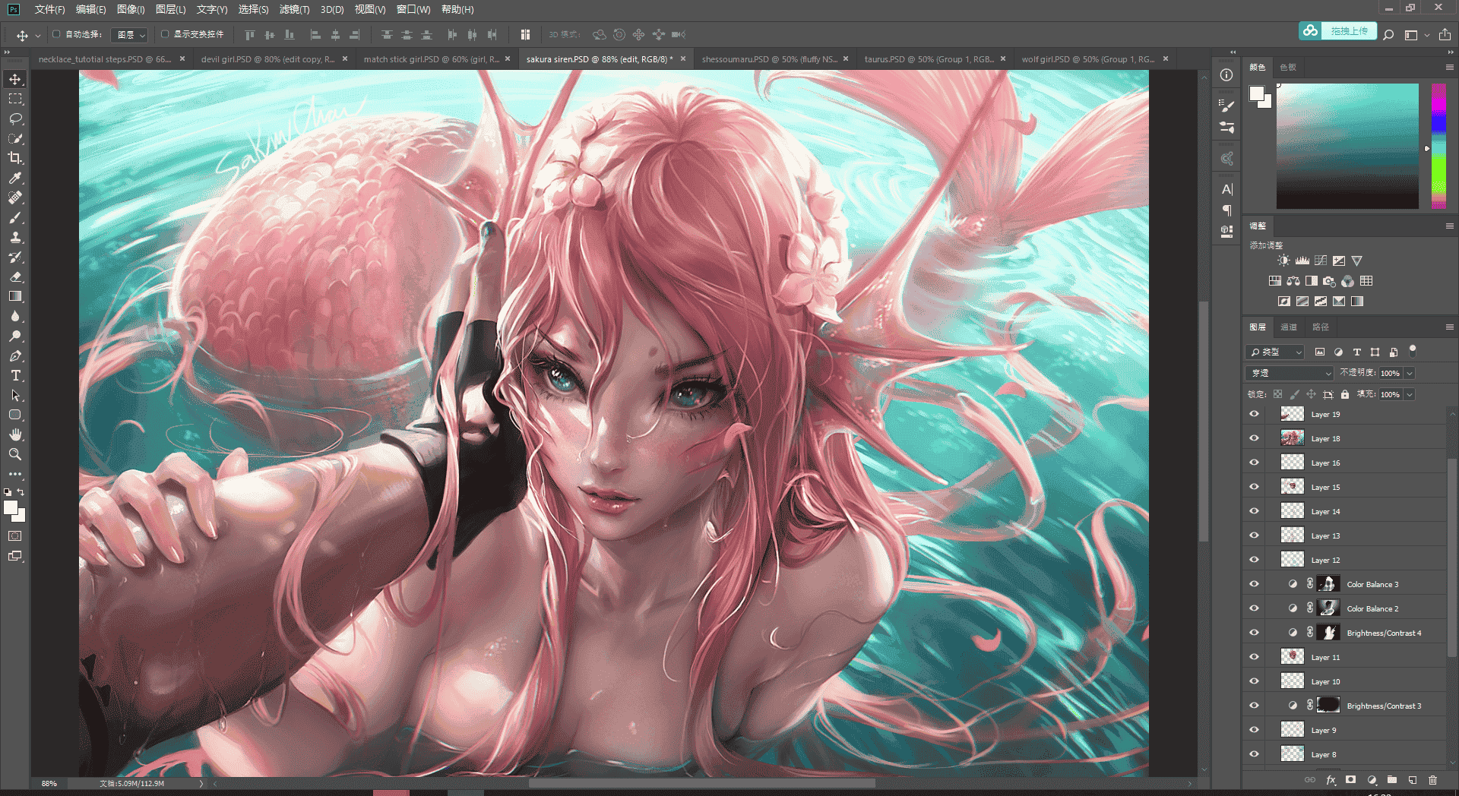This screenshot has height=796, width=1459.
Task: Hide Layer 16 visibility eye
Action: pos(1255,463)
